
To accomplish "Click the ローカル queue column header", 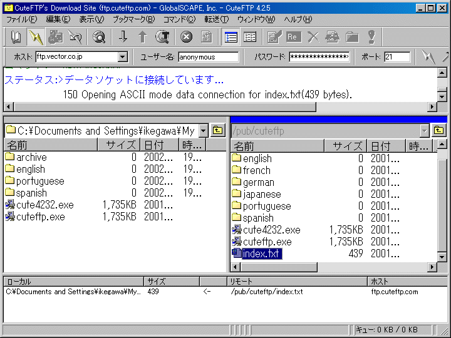I will (74, 282).
